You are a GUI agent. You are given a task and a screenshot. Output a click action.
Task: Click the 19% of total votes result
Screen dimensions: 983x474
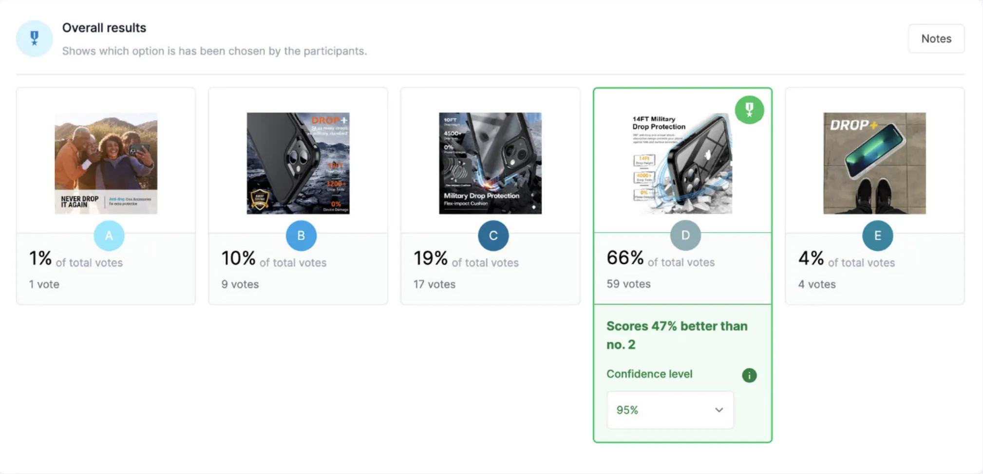click(466, 259)
